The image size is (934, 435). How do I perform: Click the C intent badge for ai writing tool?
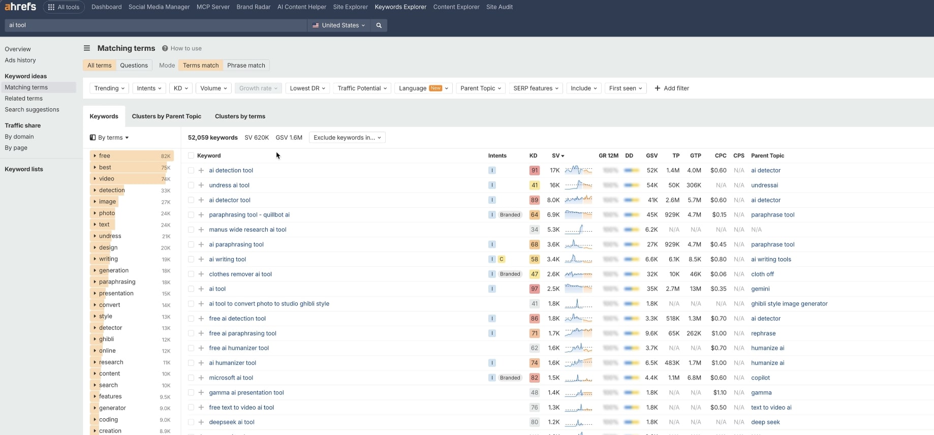(502, 259)
